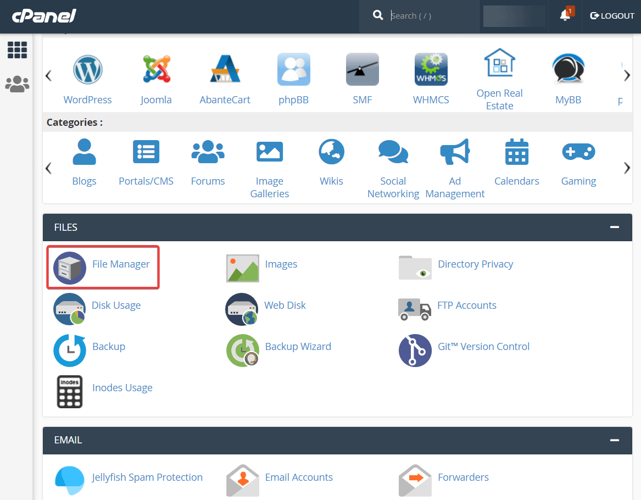Click the Disk Usage icon
The image size is (641, 500).
pos(70,309)
